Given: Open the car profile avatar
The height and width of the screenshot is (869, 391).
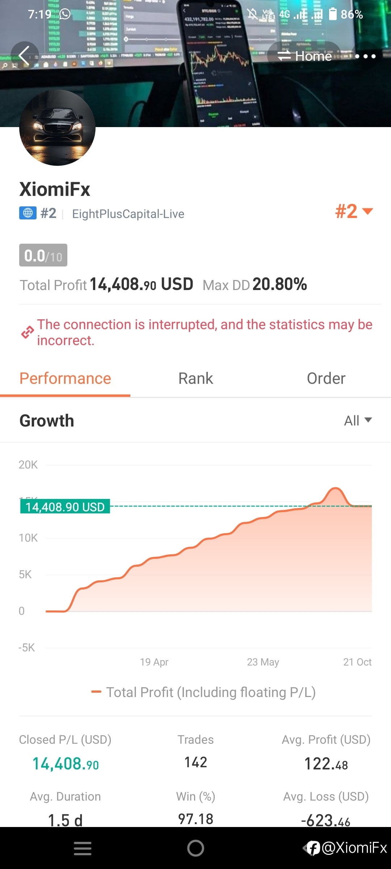Looking at the screenshot, I should [57, 127].
